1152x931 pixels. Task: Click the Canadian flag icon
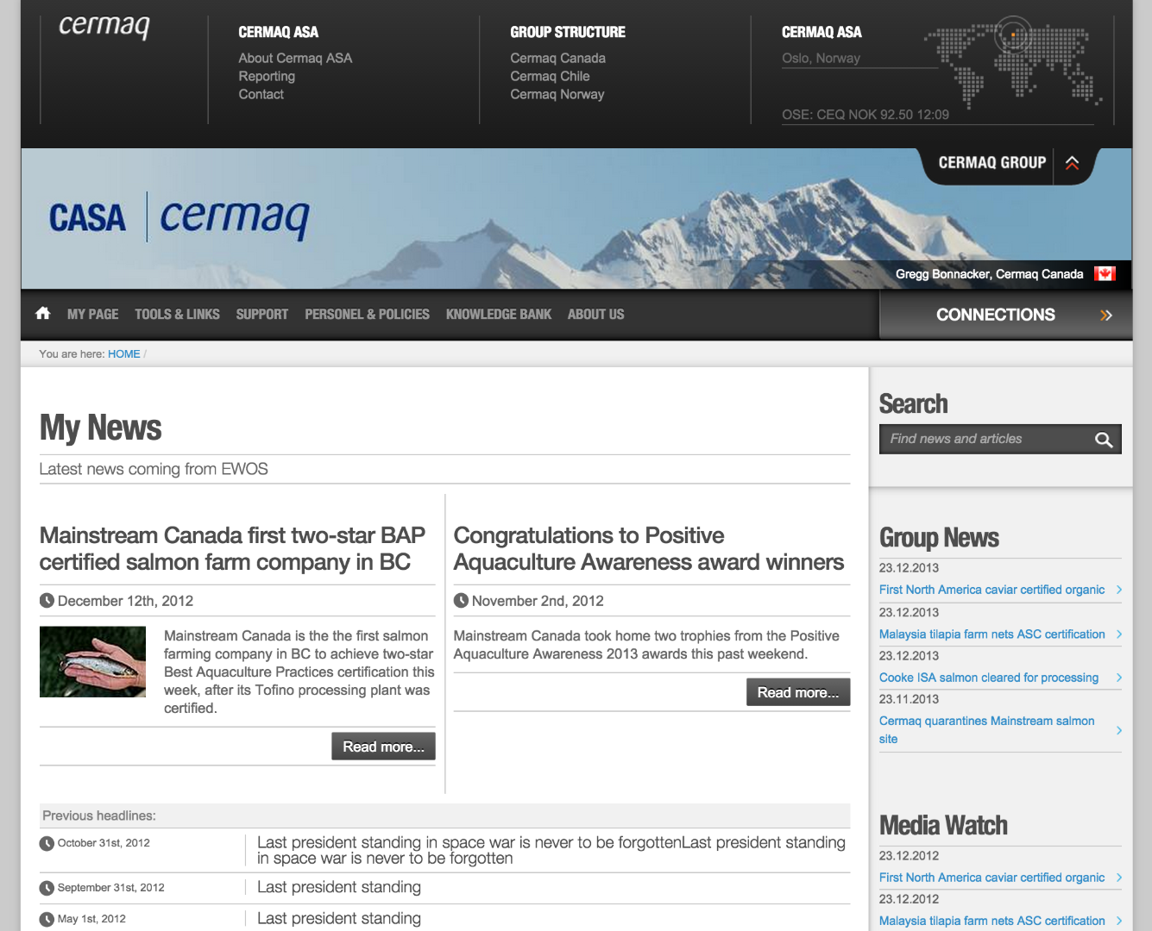click(x=1105, y=274)
